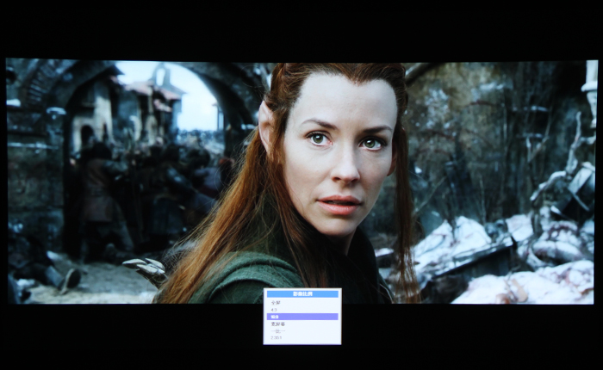The height and width of the screenshot is (370, 603).
Task: Choose the 4:3 aspect ratio option
Action: coord(274,310)
